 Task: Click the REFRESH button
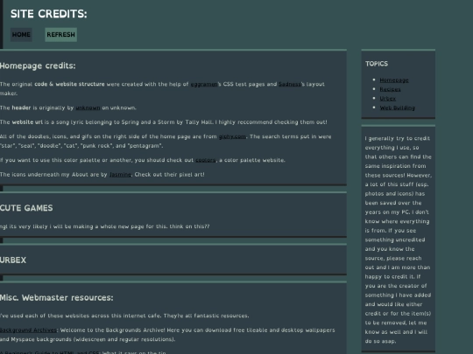[x=61, y=35]
